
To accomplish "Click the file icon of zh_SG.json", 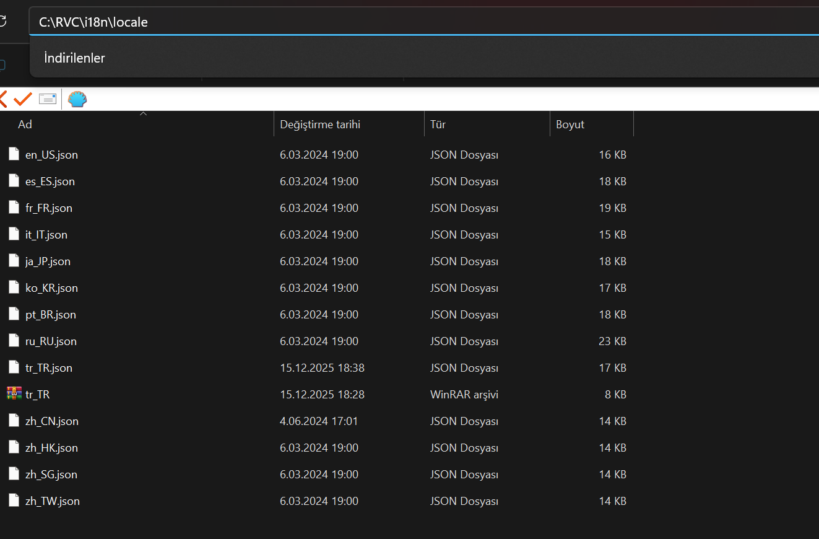I will [x=14, y=474].
